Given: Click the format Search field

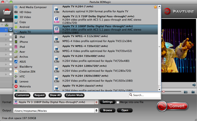Looking at the screenshot, I should (x=145, y=95).
